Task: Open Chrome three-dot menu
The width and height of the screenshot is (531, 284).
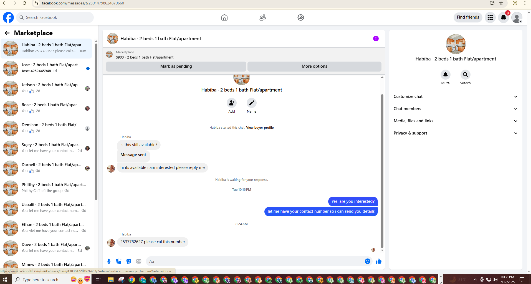Action: pyautogui.click(x=525, y=3)
